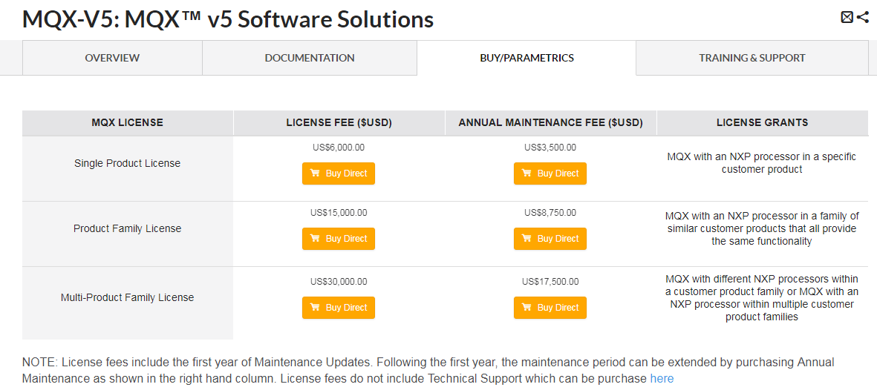Click the US$30,000.00 price

click(339, 282)
